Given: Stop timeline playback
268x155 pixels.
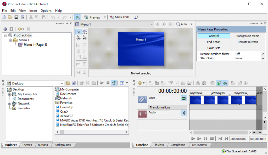Looking at the screenshot, I should pyautogui.click(x=212, y=139).
